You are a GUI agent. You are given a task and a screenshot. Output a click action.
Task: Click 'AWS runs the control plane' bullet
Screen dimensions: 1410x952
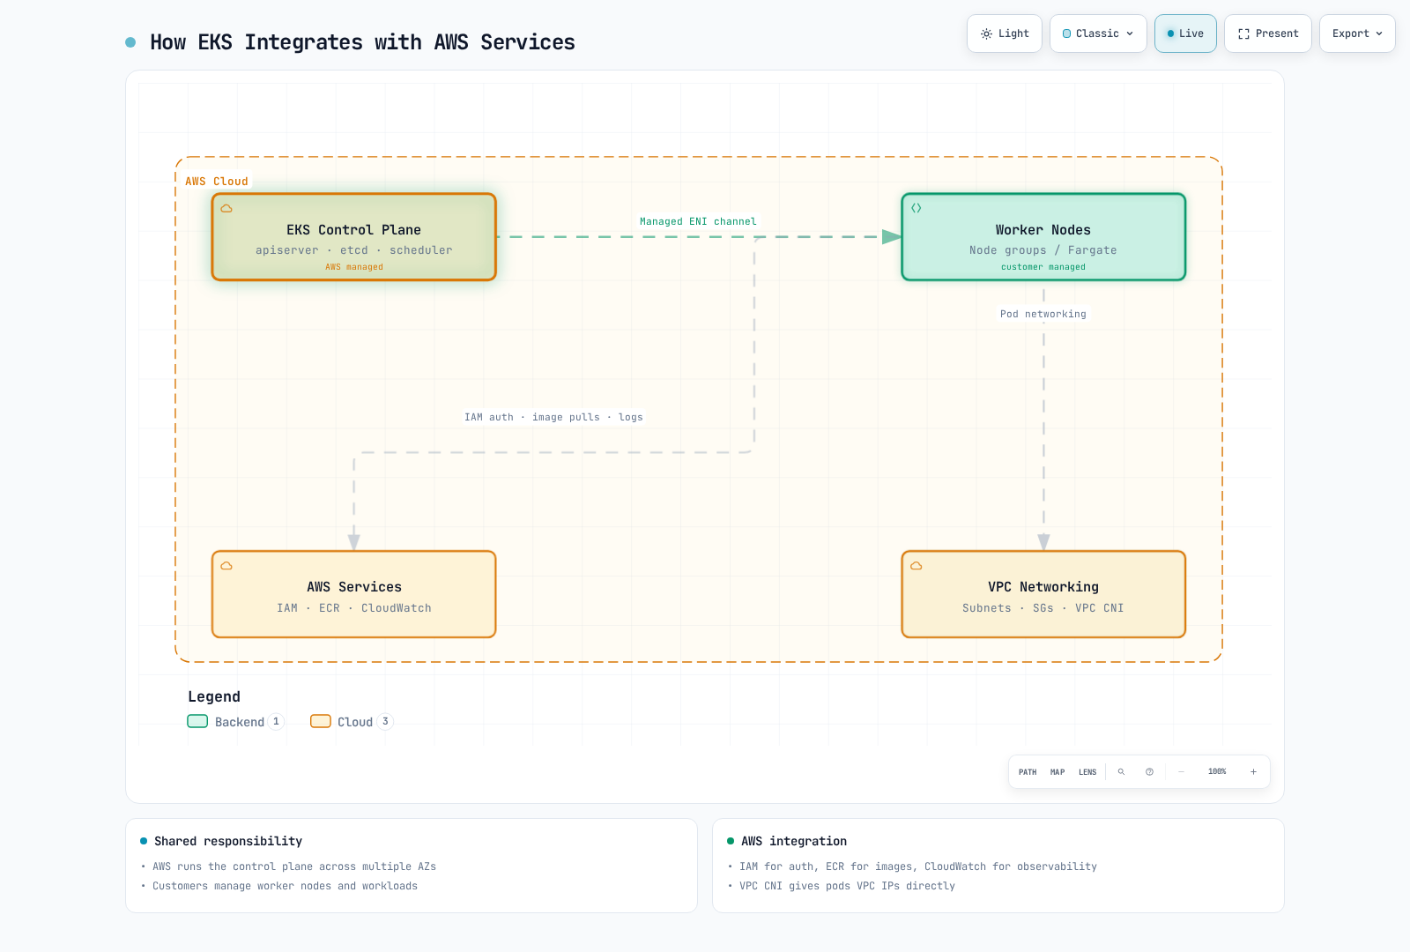point(294,866)
